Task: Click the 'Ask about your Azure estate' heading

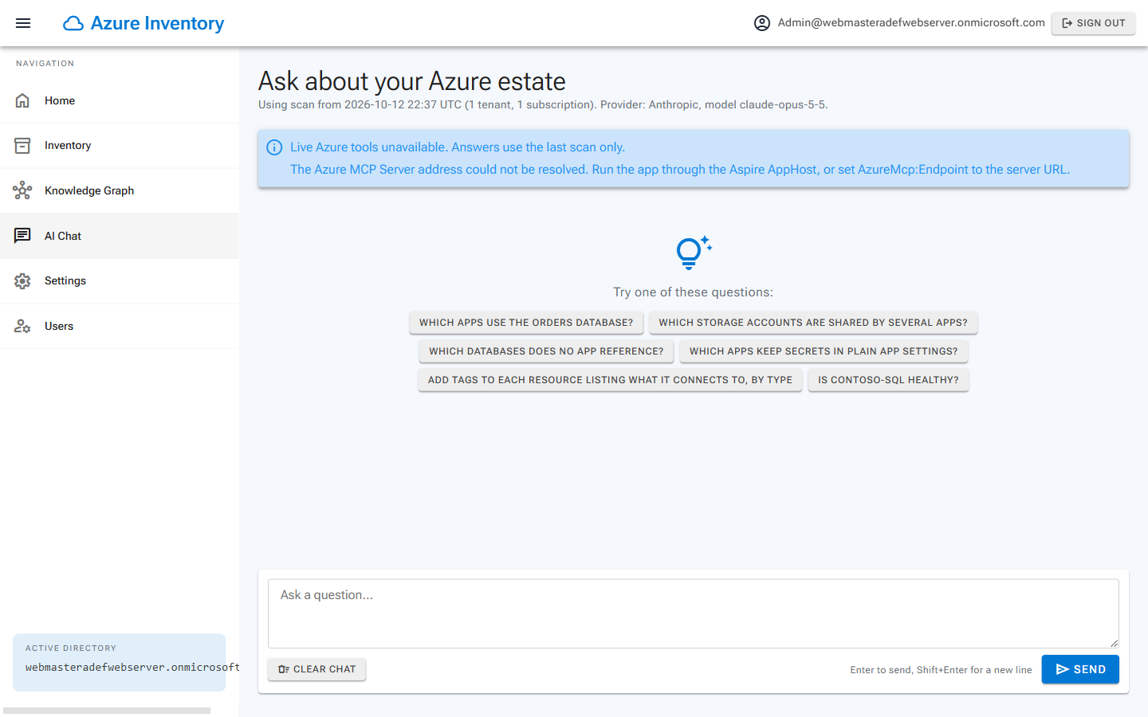Action: click(x=412, y=81)
